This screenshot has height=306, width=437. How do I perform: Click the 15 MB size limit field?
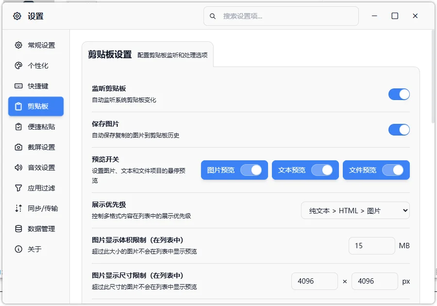[x=372, y=246]
